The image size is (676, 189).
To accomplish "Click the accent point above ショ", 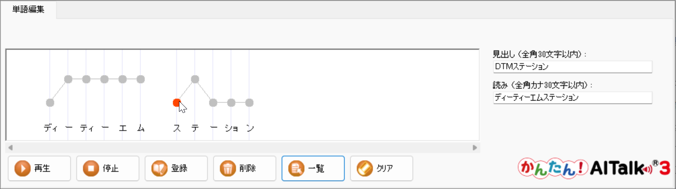I will coord(231,103).
